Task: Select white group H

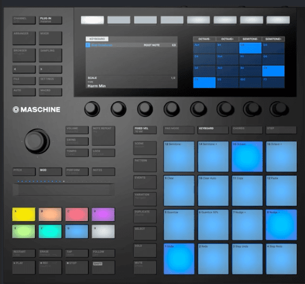Action: (103, 232)
